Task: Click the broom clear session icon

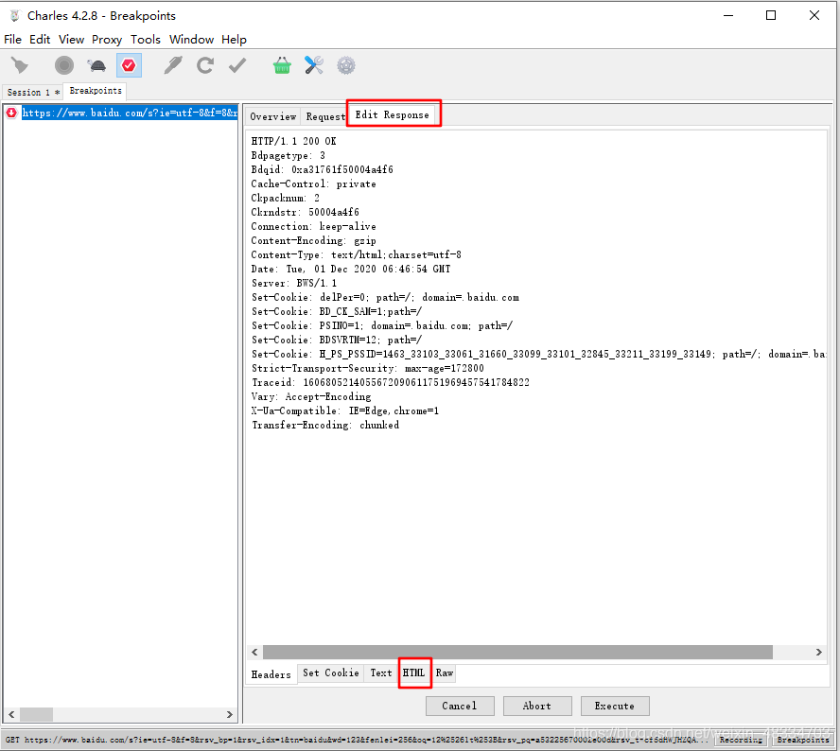Action: [x=20, y=65]
